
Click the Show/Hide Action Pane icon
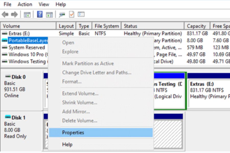point(49,15)
